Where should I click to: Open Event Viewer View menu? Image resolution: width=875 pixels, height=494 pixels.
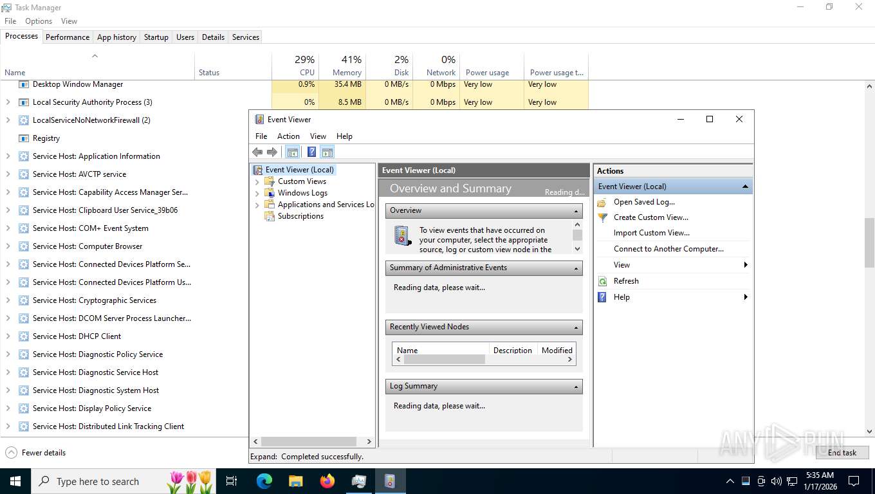click(318, 136)
